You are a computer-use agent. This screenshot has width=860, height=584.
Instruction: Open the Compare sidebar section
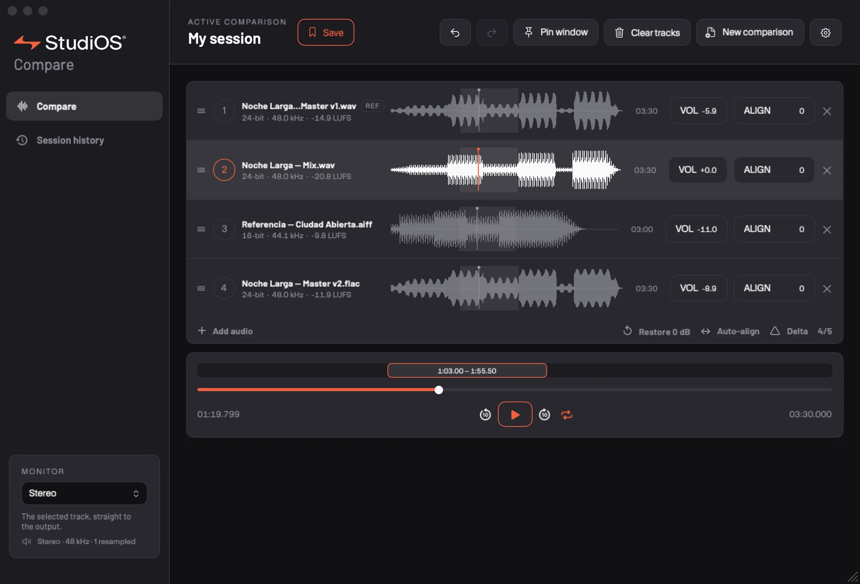84,106
